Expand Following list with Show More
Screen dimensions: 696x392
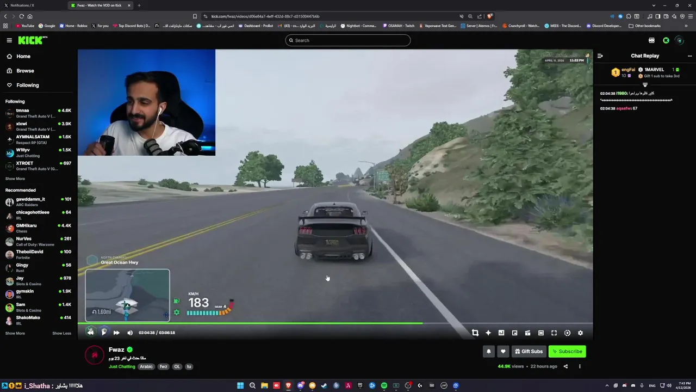coord(15,179)
